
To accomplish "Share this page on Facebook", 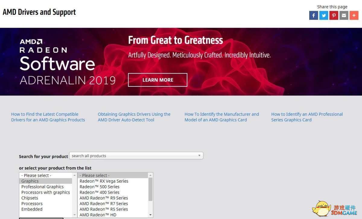I will point(314,15).
